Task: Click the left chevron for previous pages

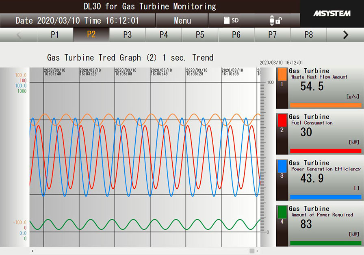Action: [19, 35]
